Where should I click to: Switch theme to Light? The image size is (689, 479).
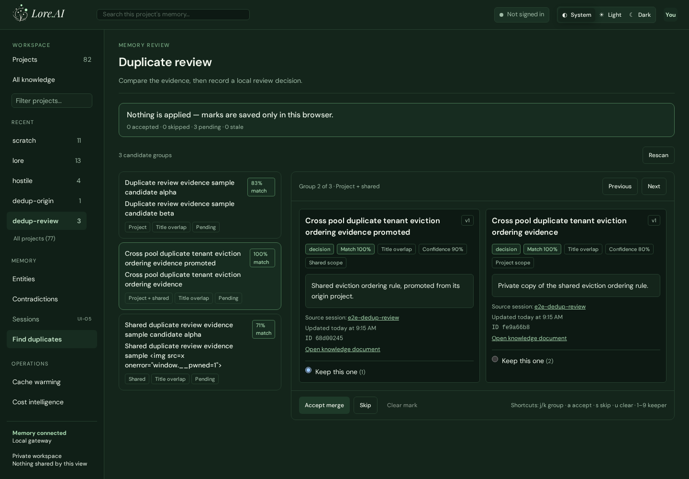coord(610,15)
